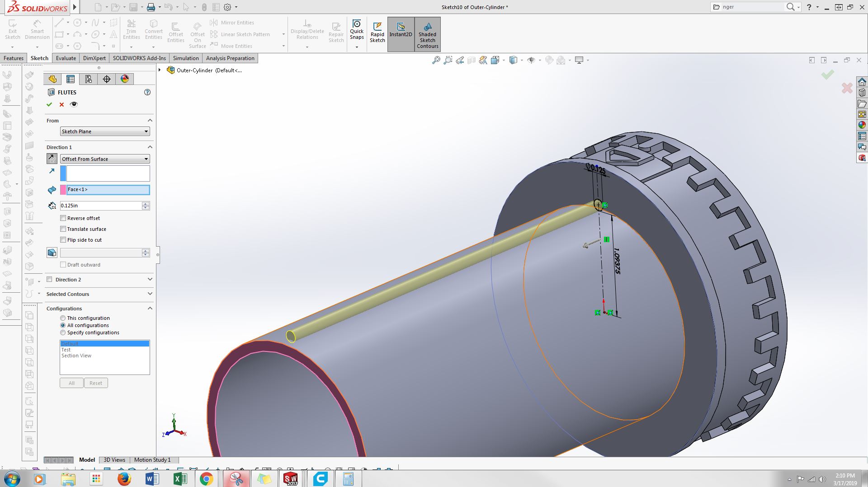Open the Simulation tab
This screenshot has height=487, width=868.
[x=186, y=58]
